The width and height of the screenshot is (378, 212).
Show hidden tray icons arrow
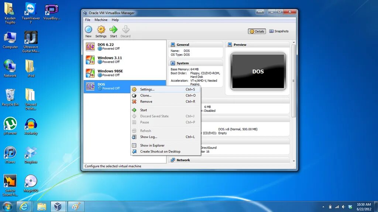pos(323,207)
